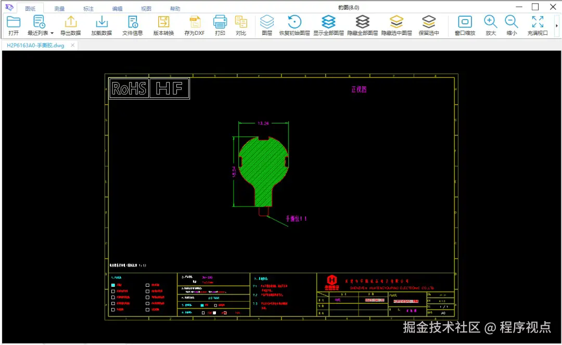Close the H2P6163A0-手撕胶.dwg document tab
This screenshot has height=345, width=562.
(x=73, y=45)
